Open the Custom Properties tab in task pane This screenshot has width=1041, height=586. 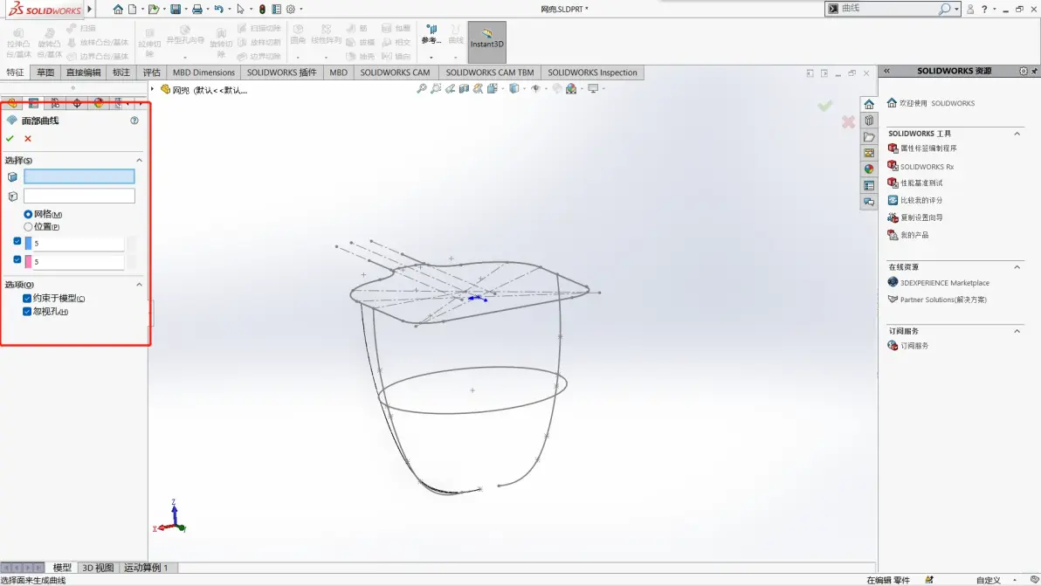coord(869,185)
